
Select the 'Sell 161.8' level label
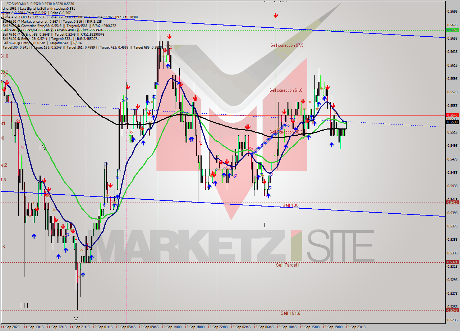(x=290, y=313)
